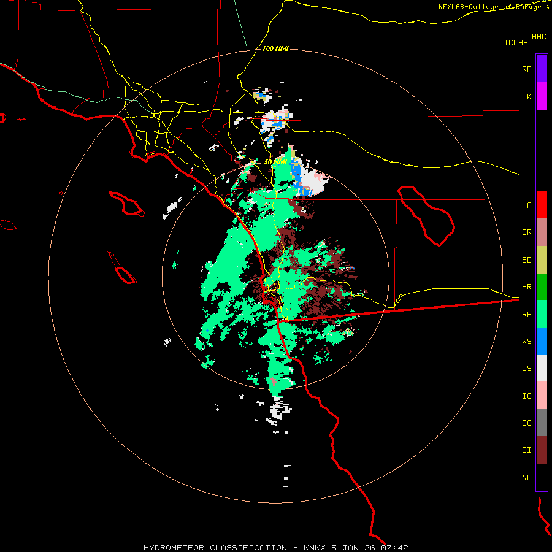Click the HA legend label
This screenshot has width=552, height=552.
(x=526, y=205)
